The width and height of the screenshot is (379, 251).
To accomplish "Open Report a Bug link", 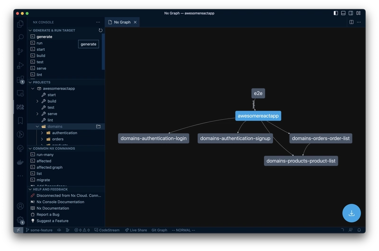I will [x=66, y=215].
